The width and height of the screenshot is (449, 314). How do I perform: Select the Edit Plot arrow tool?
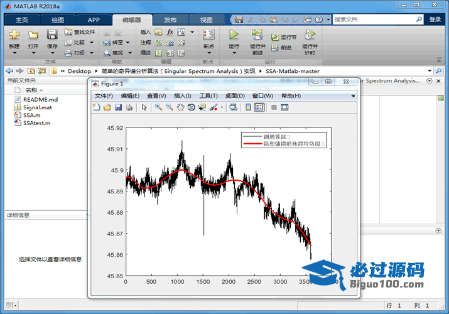[144, 107]
